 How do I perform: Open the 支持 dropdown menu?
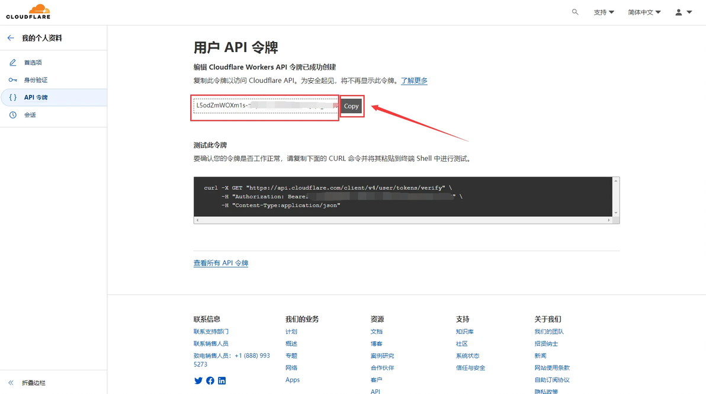click(604, 12)
